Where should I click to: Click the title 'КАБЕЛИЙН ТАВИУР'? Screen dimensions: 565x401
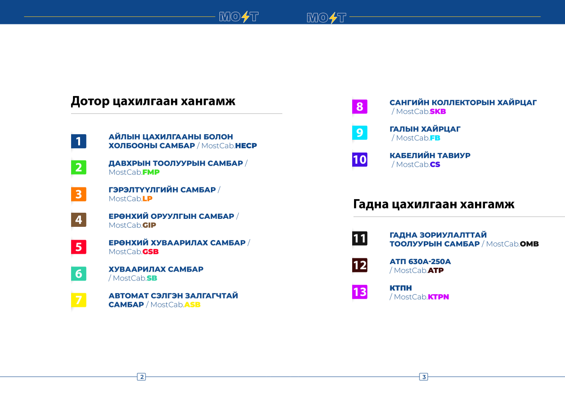click(430, 155)
